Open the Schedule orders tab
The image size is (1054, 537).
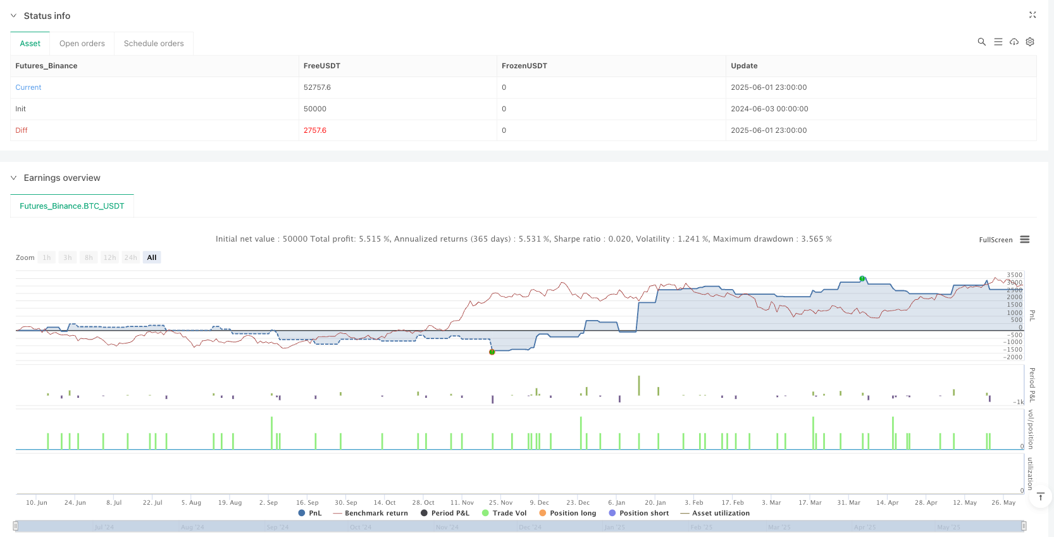point(154,44)
